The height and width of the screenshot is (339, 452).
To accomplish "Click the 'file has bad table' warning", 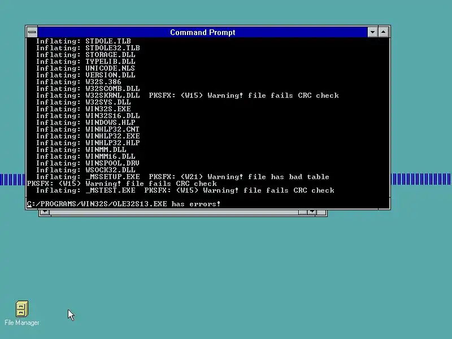I will point(289,177).
